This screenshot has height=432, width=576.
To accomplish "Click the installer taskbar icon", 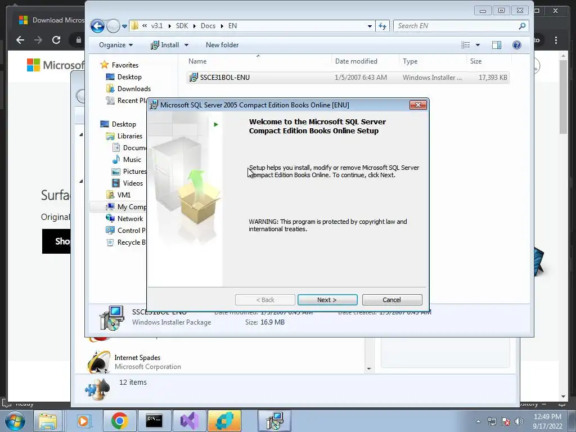I will point(274,421).
